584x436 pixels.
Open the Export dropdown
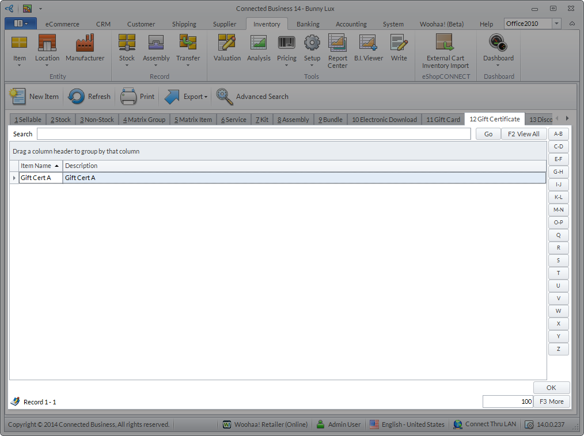[x=186, y=97]
